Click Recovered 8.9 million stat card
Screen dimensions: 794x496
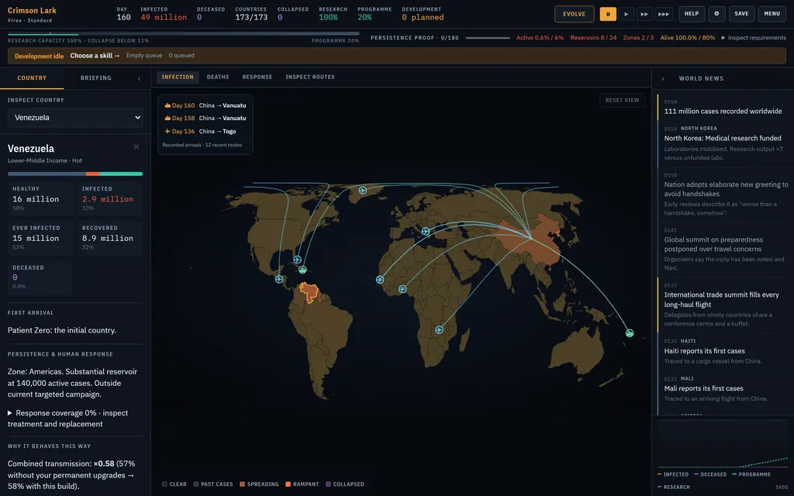pyautogui.click(x=110, y=237)
